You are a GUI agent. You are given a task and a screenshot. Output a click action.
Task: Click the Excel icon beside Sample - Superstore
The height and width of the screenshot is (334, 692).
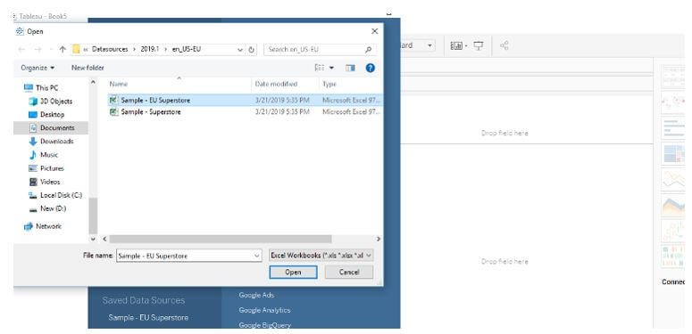pos(114,111)
